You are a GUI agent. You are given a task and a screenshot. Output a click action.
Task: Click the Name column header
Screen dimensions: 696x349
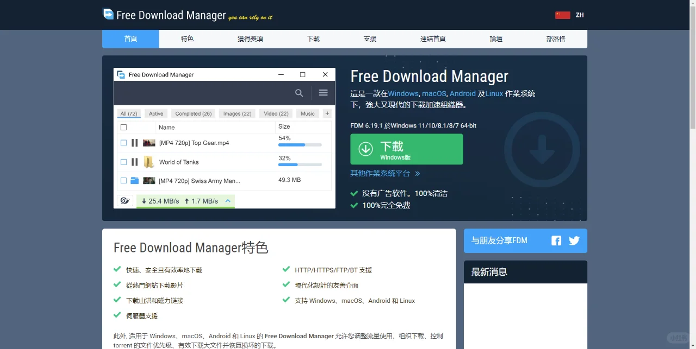click(166, 127)
